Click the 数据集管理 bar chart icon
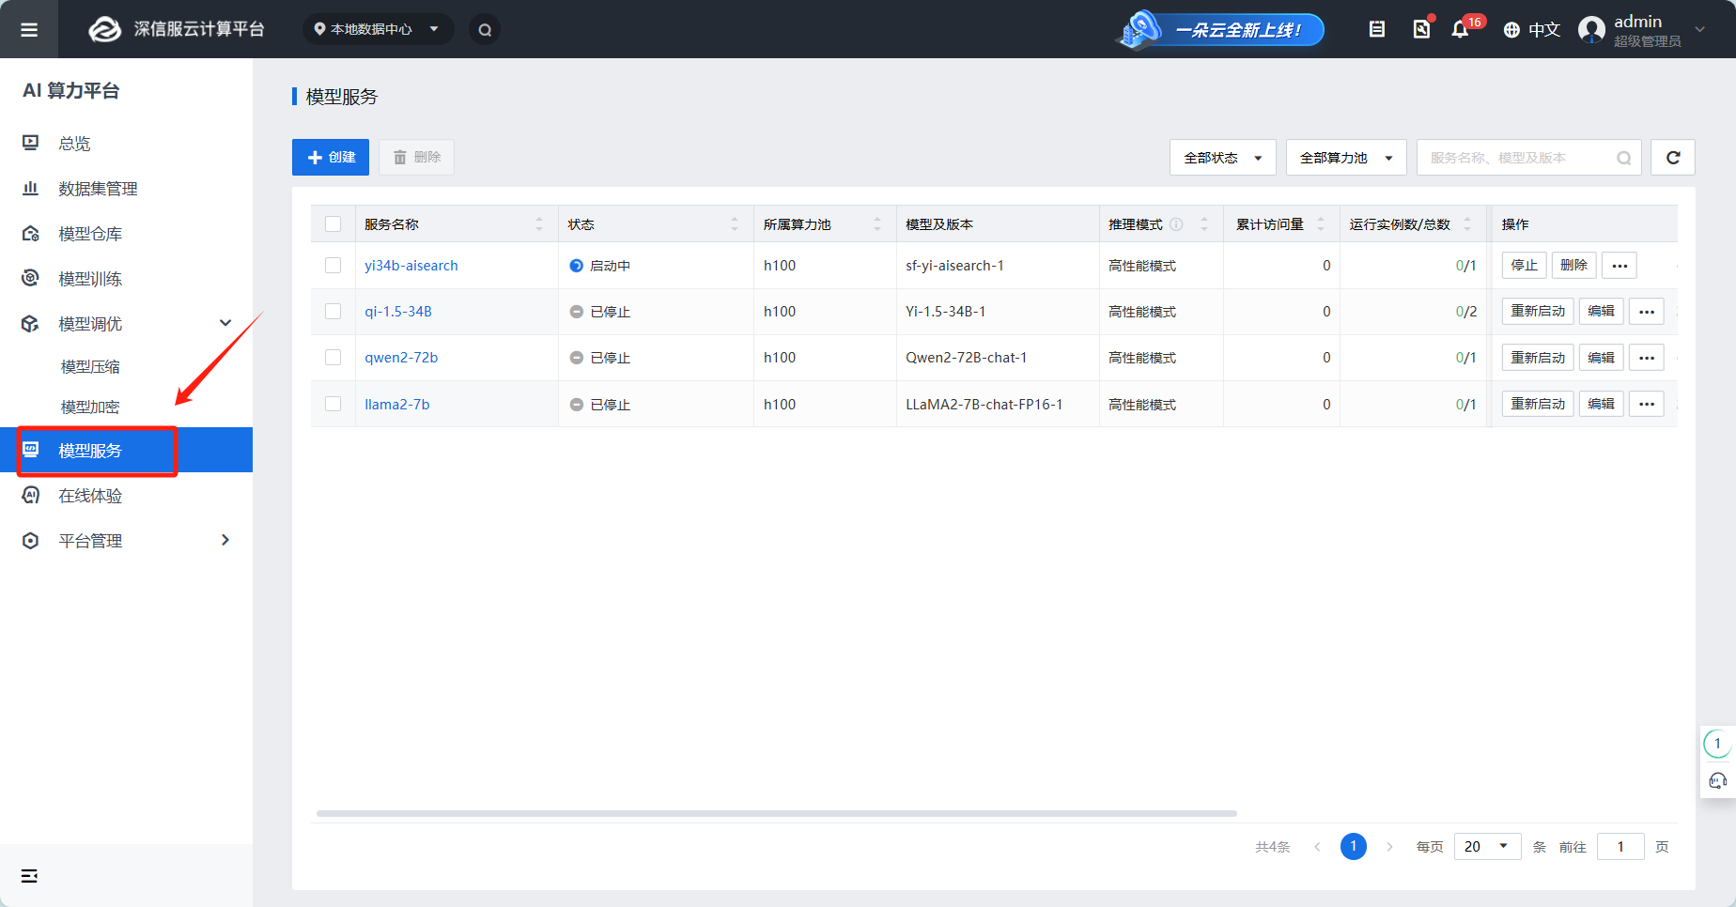The image size is (1736, 907). [31, 188]
